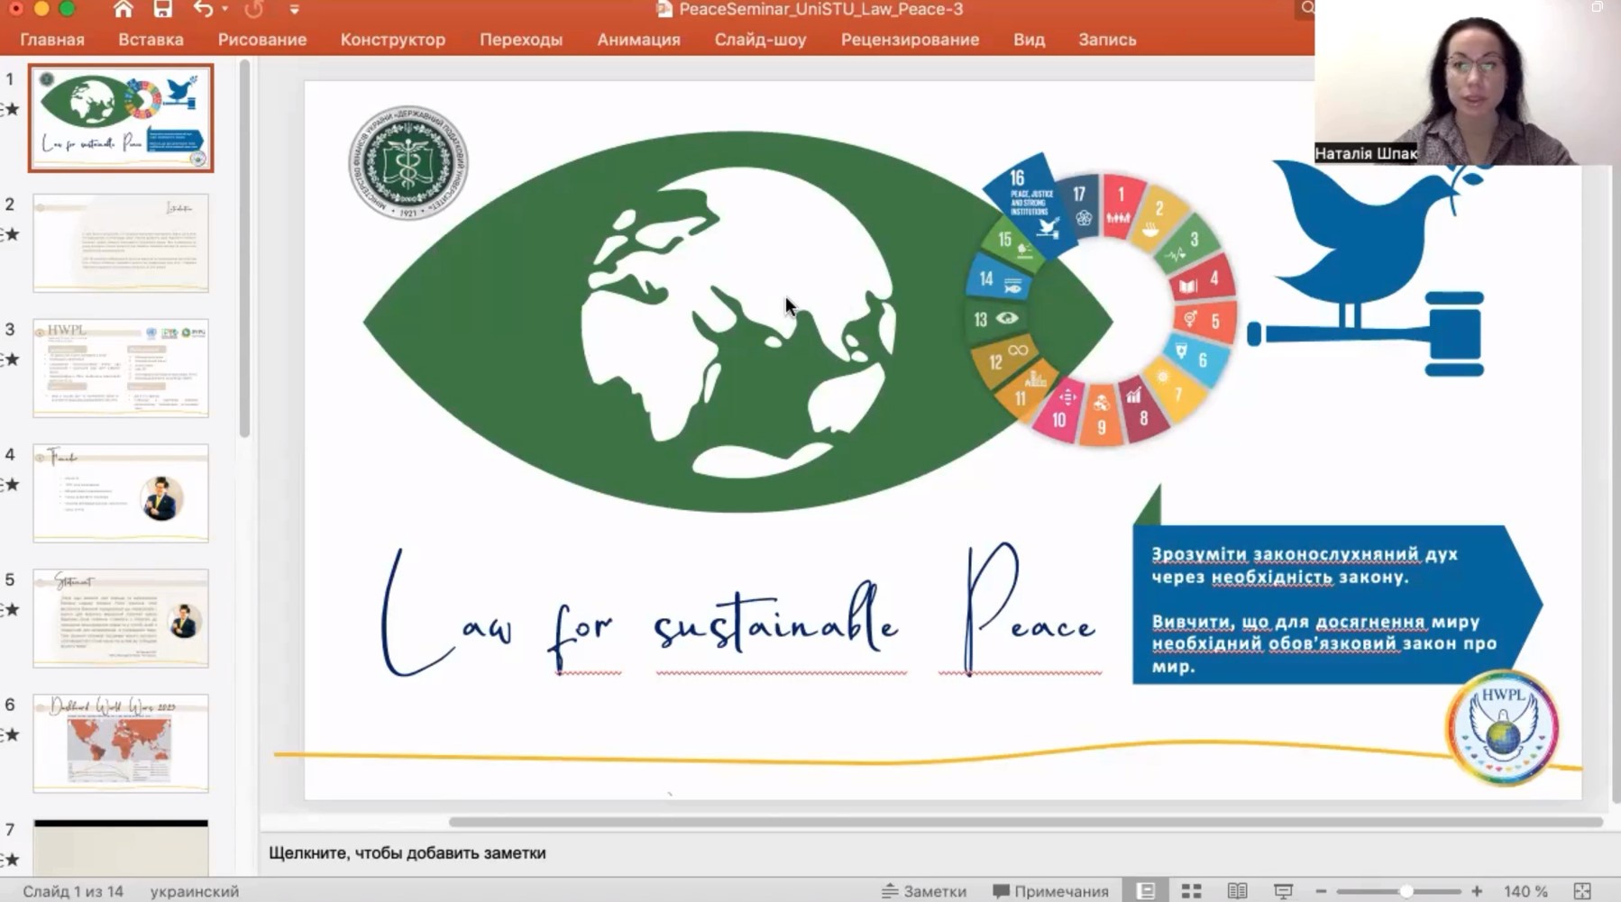Expand the Customize Quick Access Toolbar menu

point(294,10)
